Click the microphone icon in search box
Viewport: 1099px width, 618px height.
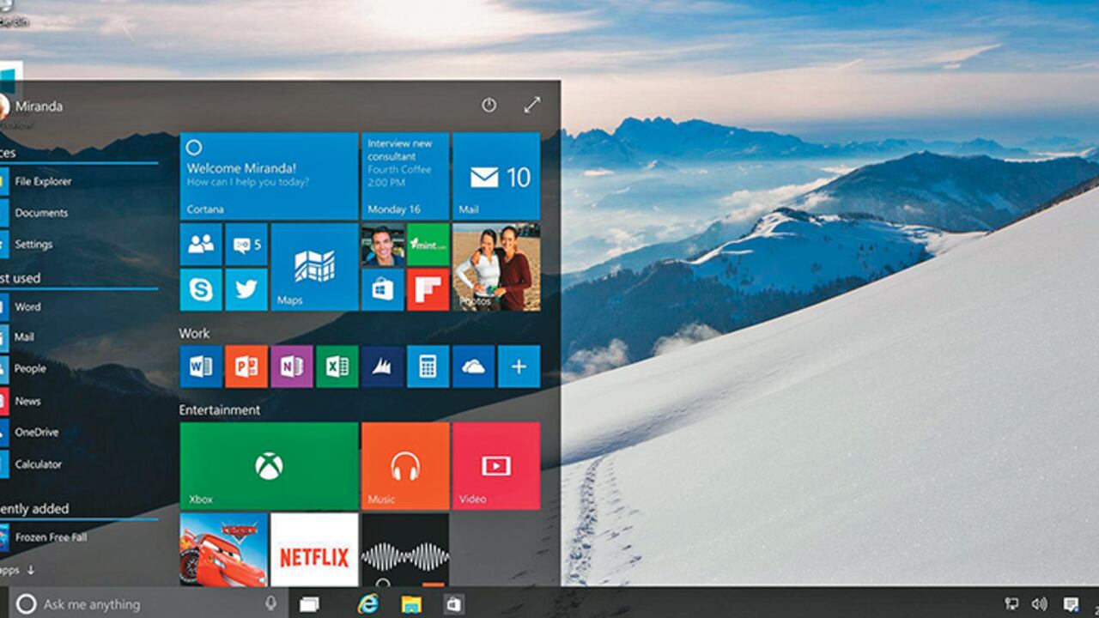(x=271, y=603)
